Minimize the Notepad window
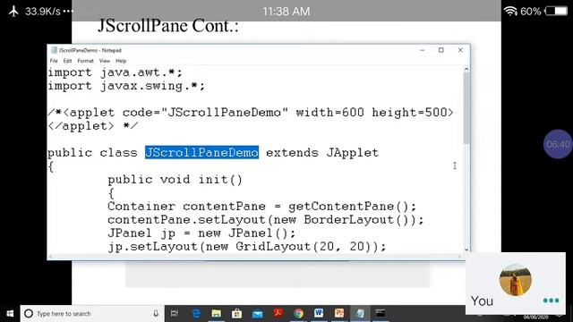 coord(422,50)
